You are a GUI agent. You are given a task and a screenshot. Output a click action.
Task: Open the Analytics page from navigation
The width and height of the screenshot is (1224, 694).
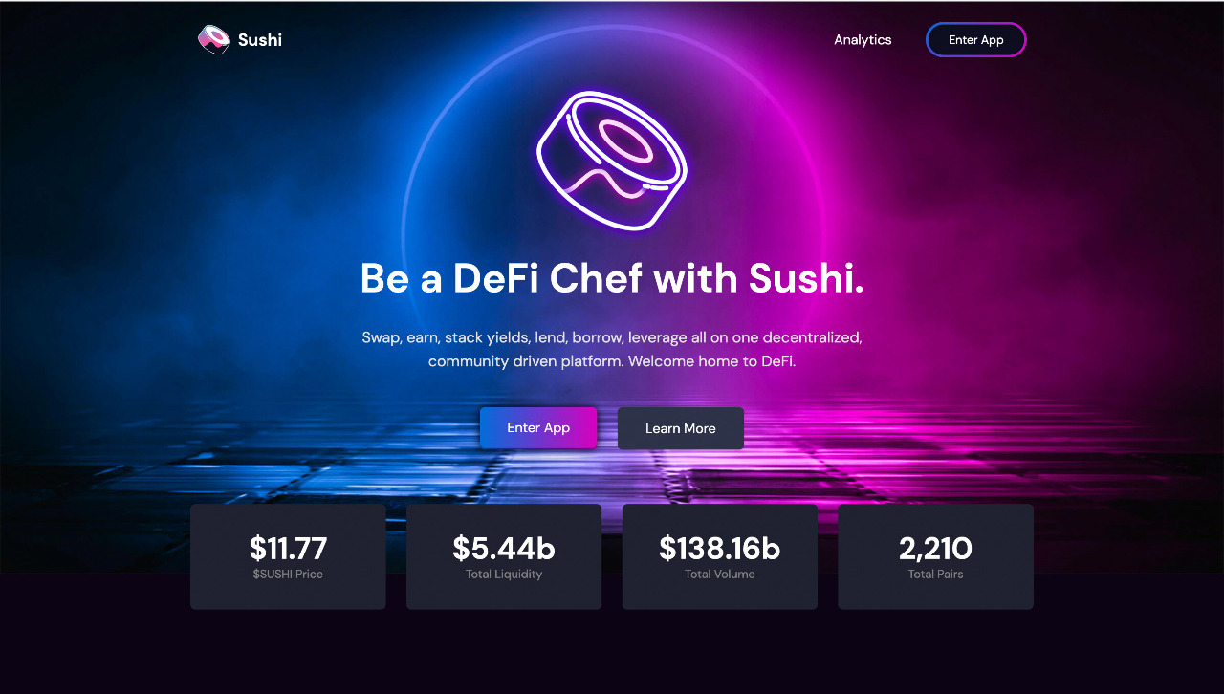click(x=863, y=40)
